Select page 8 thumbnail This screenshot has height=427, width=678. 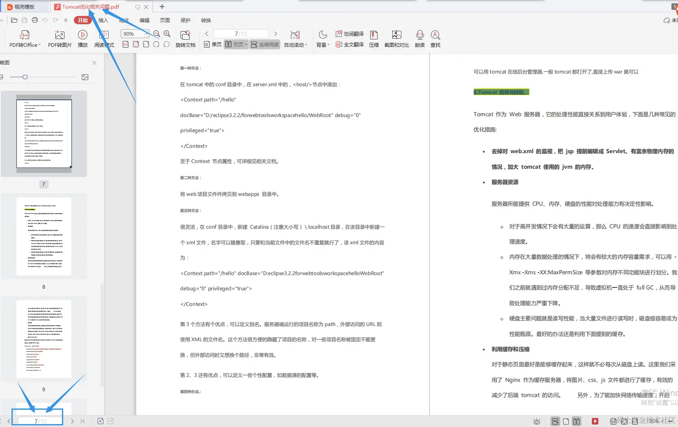point(44,236)
